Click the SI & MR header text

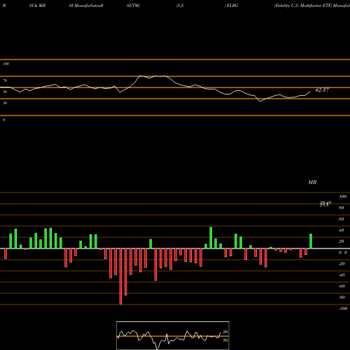click(x=37, y=6)
